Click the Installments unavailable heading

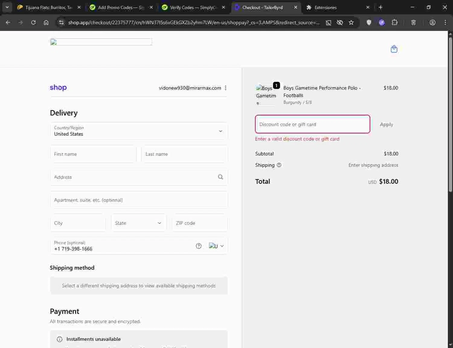tap(94, 339)
